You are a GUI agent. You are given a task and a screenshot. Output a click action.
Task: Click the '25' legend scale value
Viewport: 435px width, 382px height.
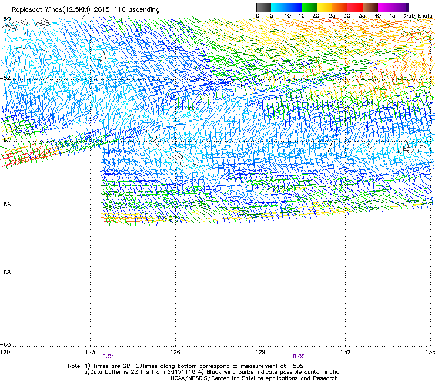[332, 16]
